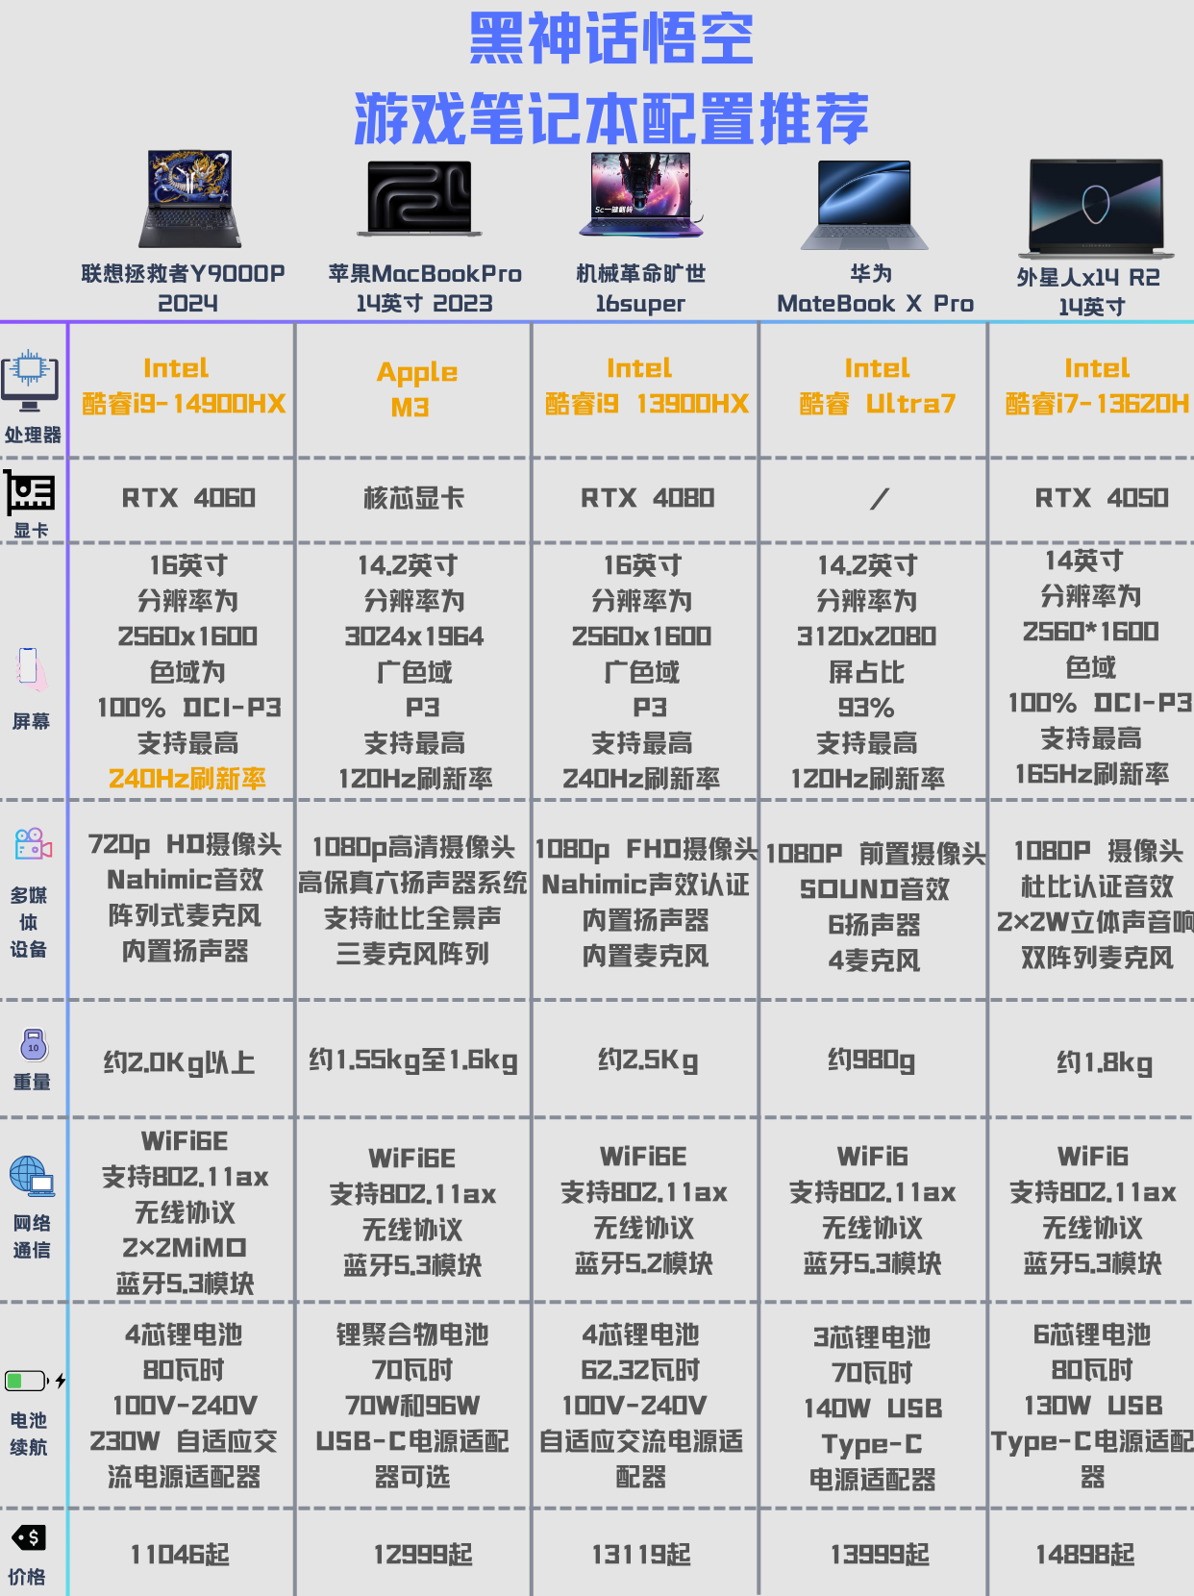Select the MacBook Pro laptop image
1194x1596 pixels.
point(419,198)
